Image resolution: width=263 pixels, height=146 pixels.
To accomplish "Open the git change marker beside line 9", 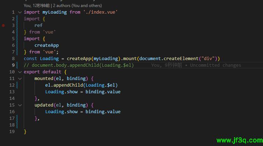I will pos(17,65).
